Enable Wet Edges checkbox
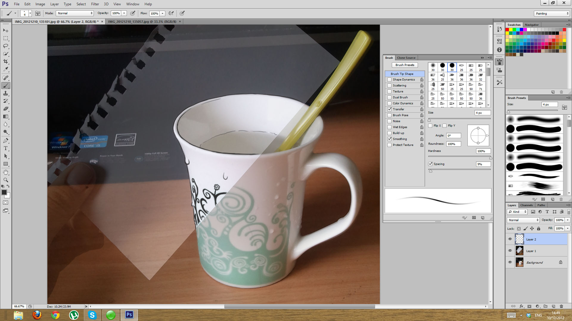572x321 pixels. click(389, 127)
